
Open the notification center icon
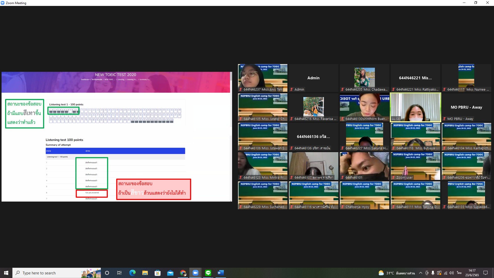click(x=486, y=273)
